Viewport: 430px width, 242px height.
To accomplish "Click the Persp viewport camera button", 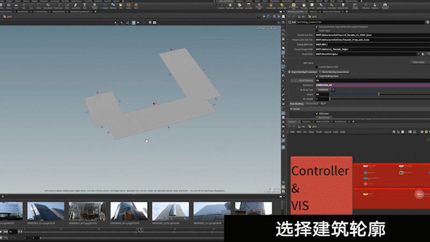I will click(263, 27).
